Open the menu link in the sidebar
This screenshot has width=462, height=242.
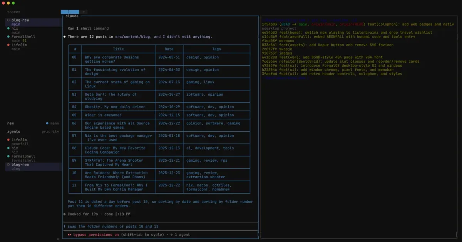coord(55,123)
